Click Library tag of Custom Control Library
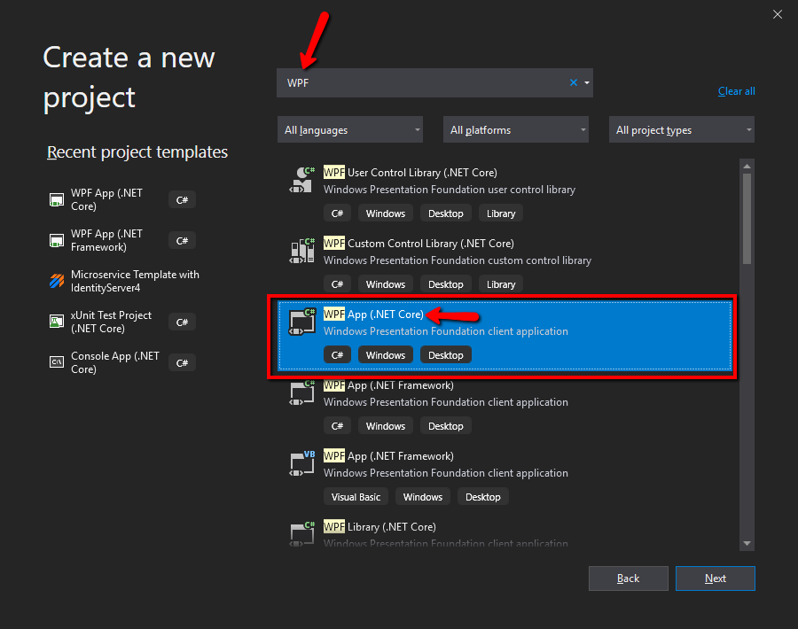This screenshot has height=629, width=798. pyautogui.click(x=501, y=284)
